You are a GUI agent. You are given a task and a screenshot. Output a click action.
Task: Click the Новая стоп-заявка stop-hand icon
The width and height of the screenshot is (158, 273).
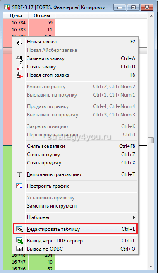[19, 75]
